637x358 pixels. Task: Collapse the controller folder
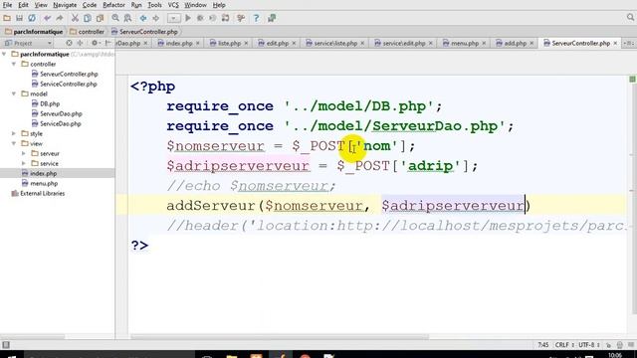[14, 64]
